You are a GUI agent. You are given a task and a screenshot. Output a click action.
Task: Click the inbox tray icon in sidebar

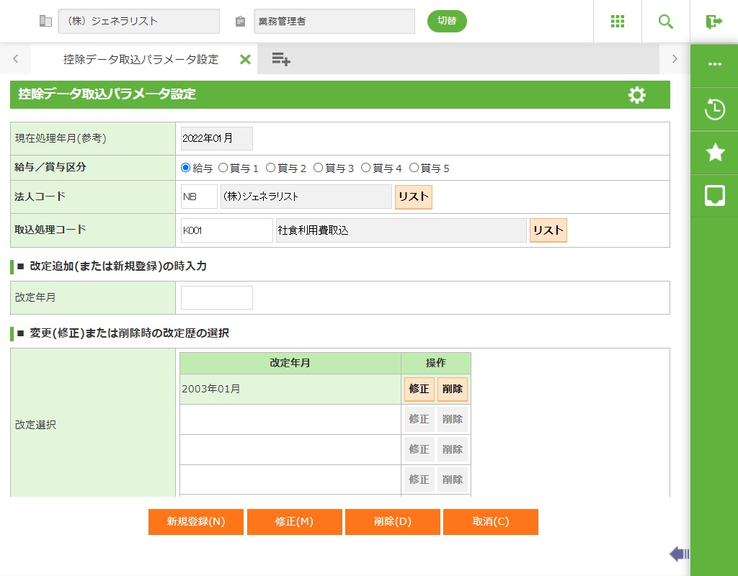714,195
